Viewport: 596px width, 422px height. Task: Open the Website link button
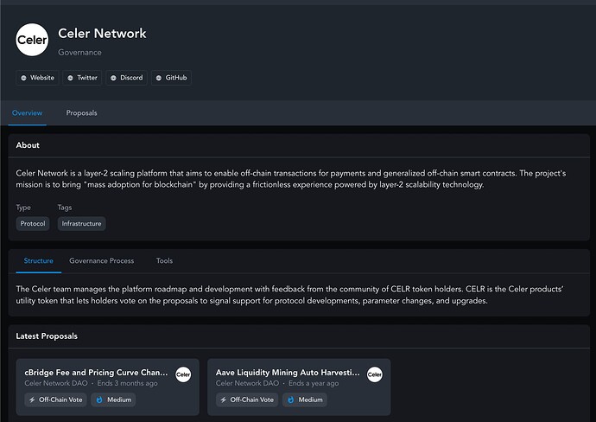tap(37, 78)
